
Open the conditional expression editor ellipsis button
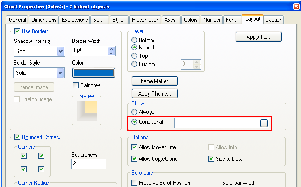click(x=264, y=123)
